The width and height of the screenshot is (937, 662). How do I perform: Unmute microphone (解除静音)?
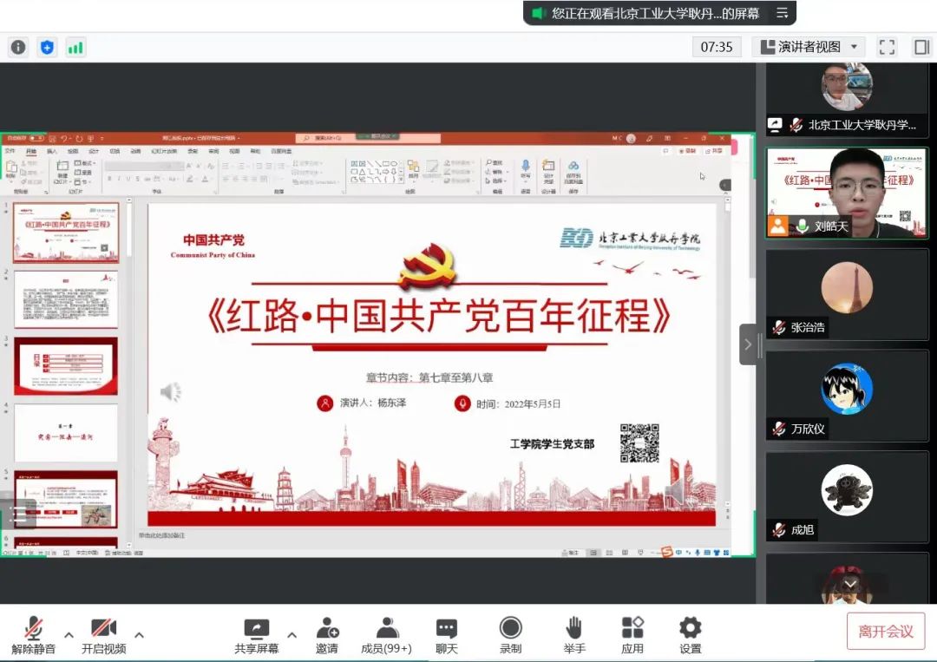coord(34,635)
